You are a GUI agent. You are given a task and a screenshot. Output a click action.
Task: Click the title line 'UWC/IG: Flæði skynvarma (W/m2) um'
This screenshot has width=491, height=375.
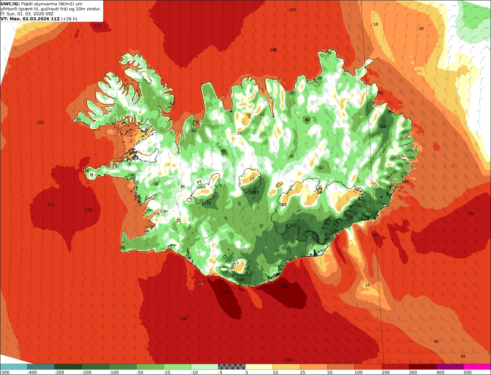(41, 3)
